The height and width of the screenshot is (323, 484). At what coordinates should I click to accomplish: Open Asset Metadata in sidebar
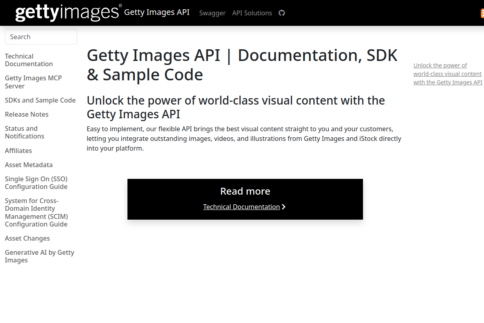coord(29,165)
